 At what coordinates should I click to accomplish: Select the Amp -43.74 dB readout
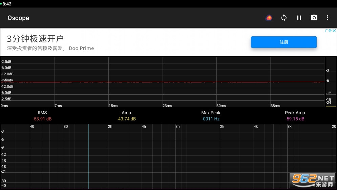(126, 116)
